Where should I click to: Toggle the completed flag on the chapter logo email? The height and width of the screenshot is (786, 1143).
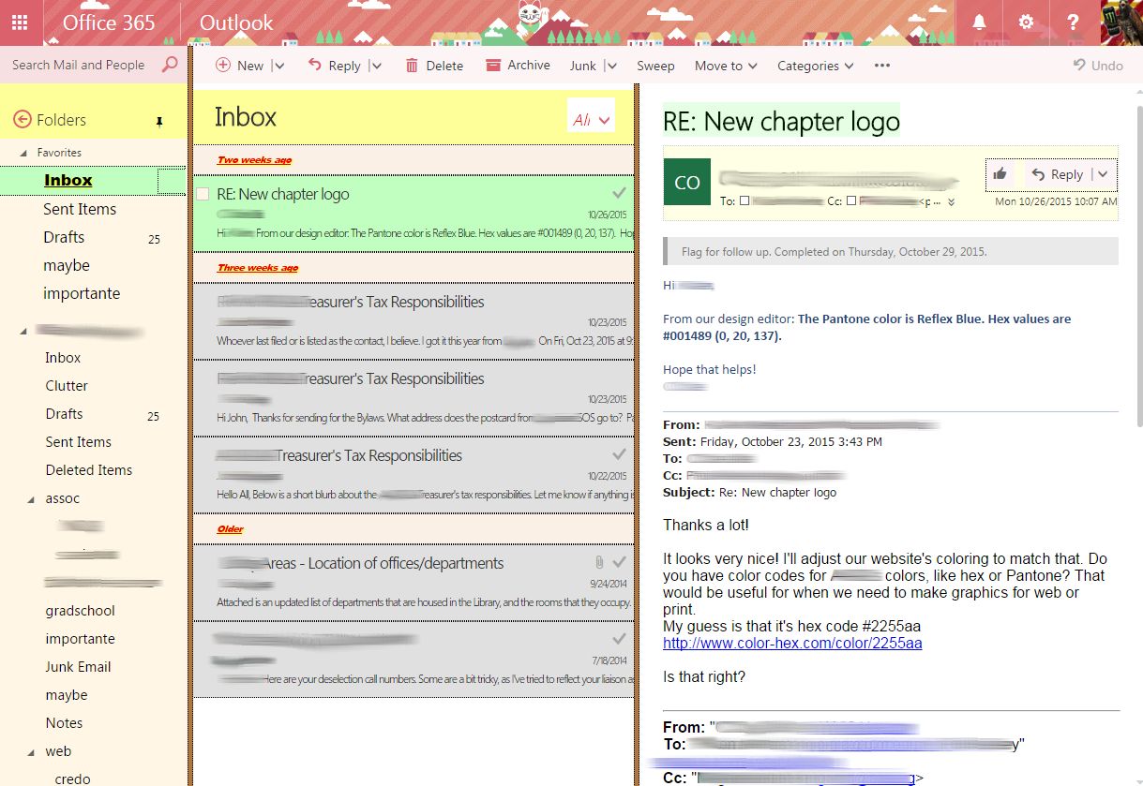(x=618, y=192)
